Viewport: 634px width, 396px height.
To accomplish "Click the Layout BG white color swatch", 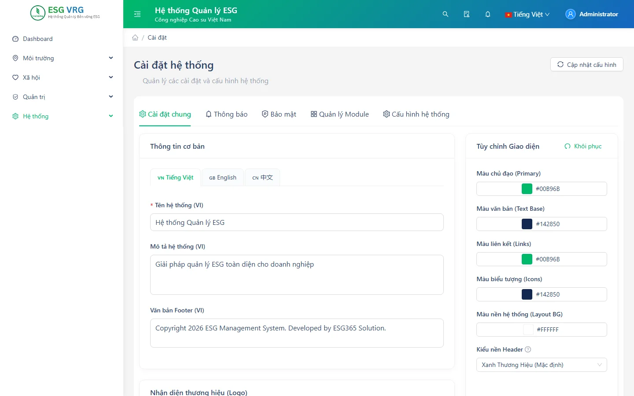I will pos(528,330).
